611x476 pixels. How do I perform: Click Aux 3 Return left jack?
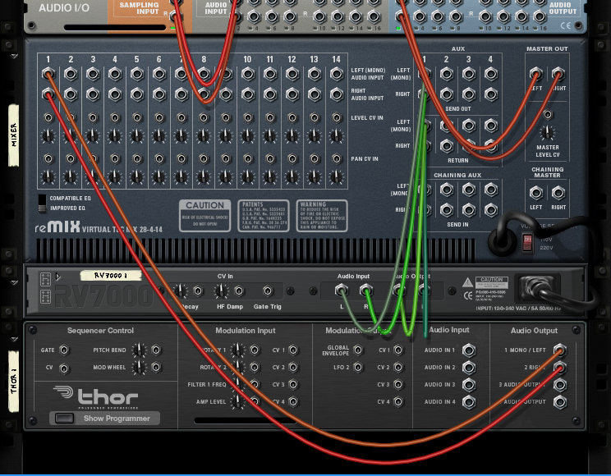[x=469, y=126]
